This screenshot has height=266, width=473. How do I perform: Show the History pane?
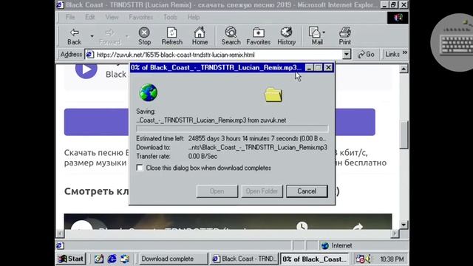click(x=286, y=36)
